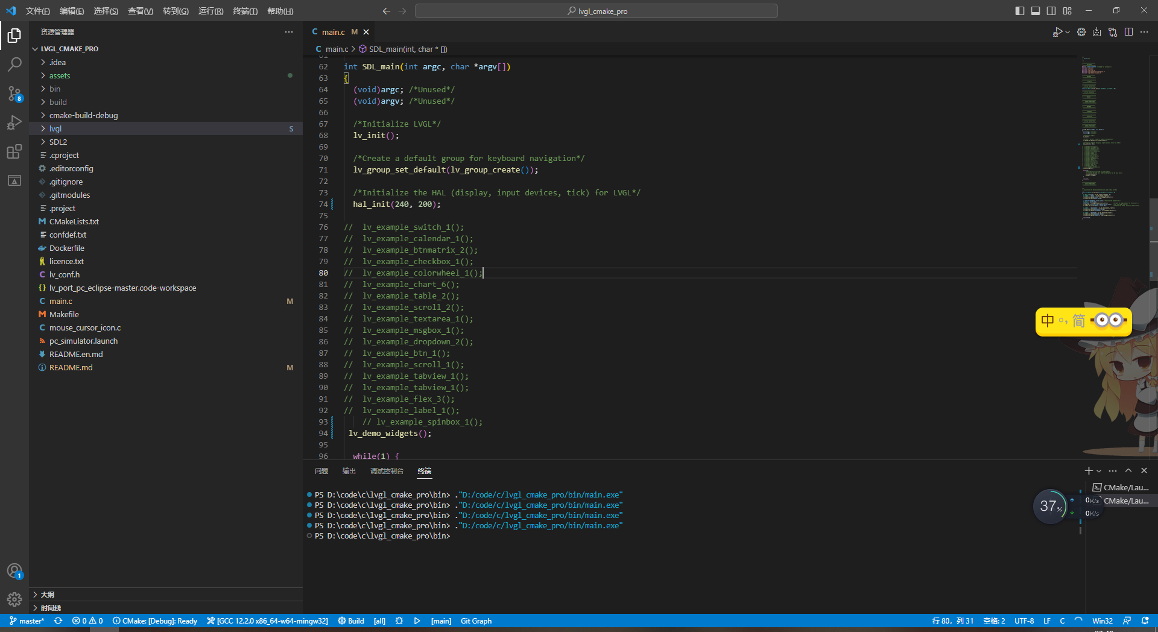The width and height of the screenshot is (1158, 632).
Task: Click the master* branch in status bar
Action: click(27, 621)
